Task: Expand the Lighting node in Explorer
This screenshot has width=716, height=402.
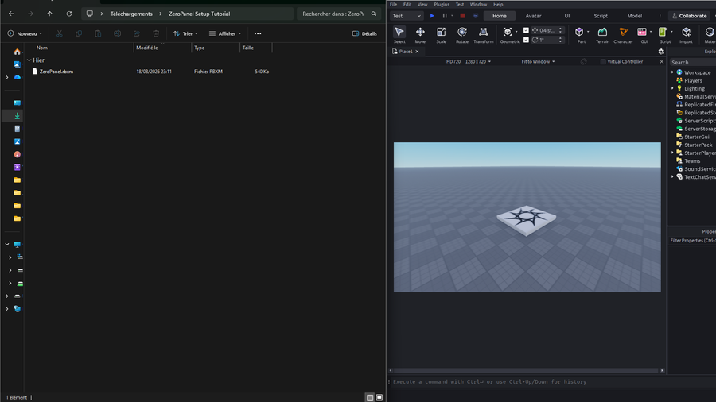Action: coord(672,88)
